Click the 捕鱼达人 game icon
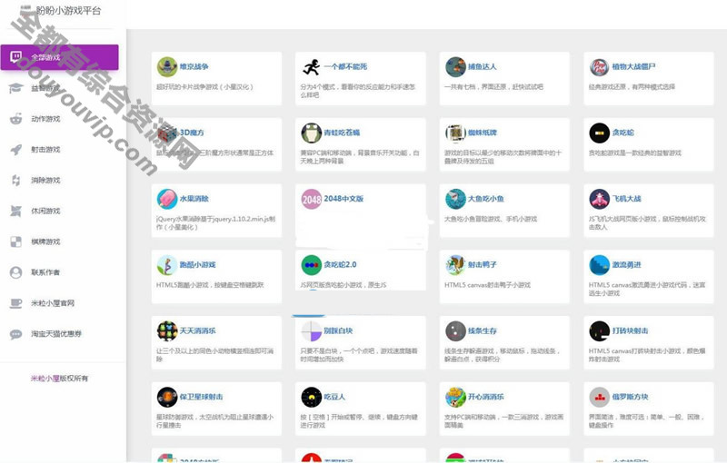 (455, 66)
